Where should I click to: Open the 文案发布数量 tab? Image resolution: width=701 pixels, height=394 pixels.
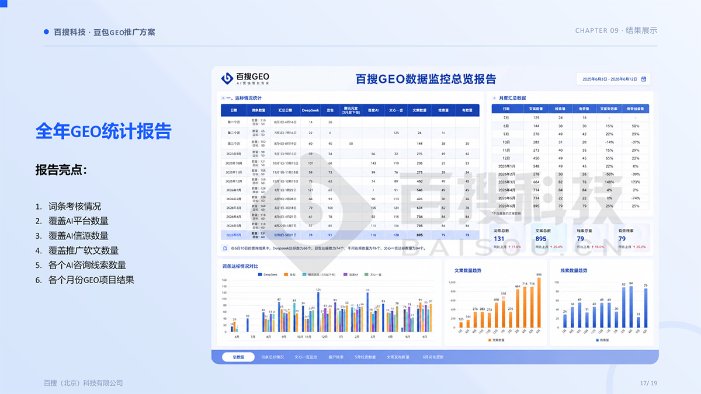pos(398,357)
